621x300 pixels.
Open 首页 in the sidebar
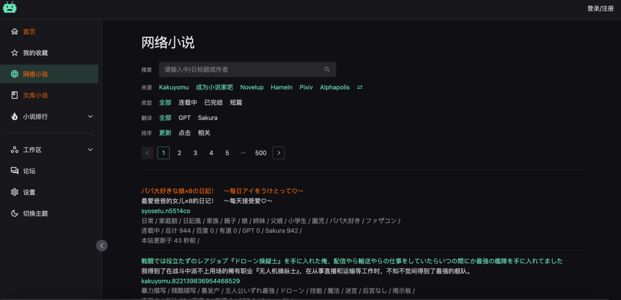tap(29, 32)
